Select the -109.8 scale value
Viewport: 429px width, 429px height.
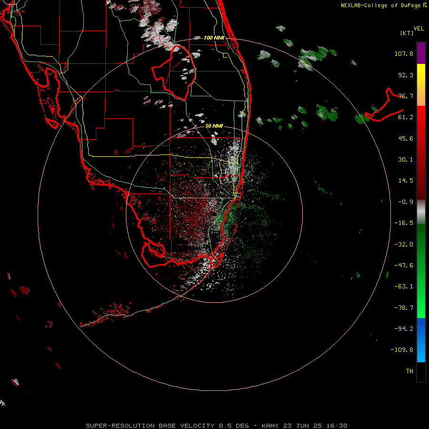[x=402, y=350]
